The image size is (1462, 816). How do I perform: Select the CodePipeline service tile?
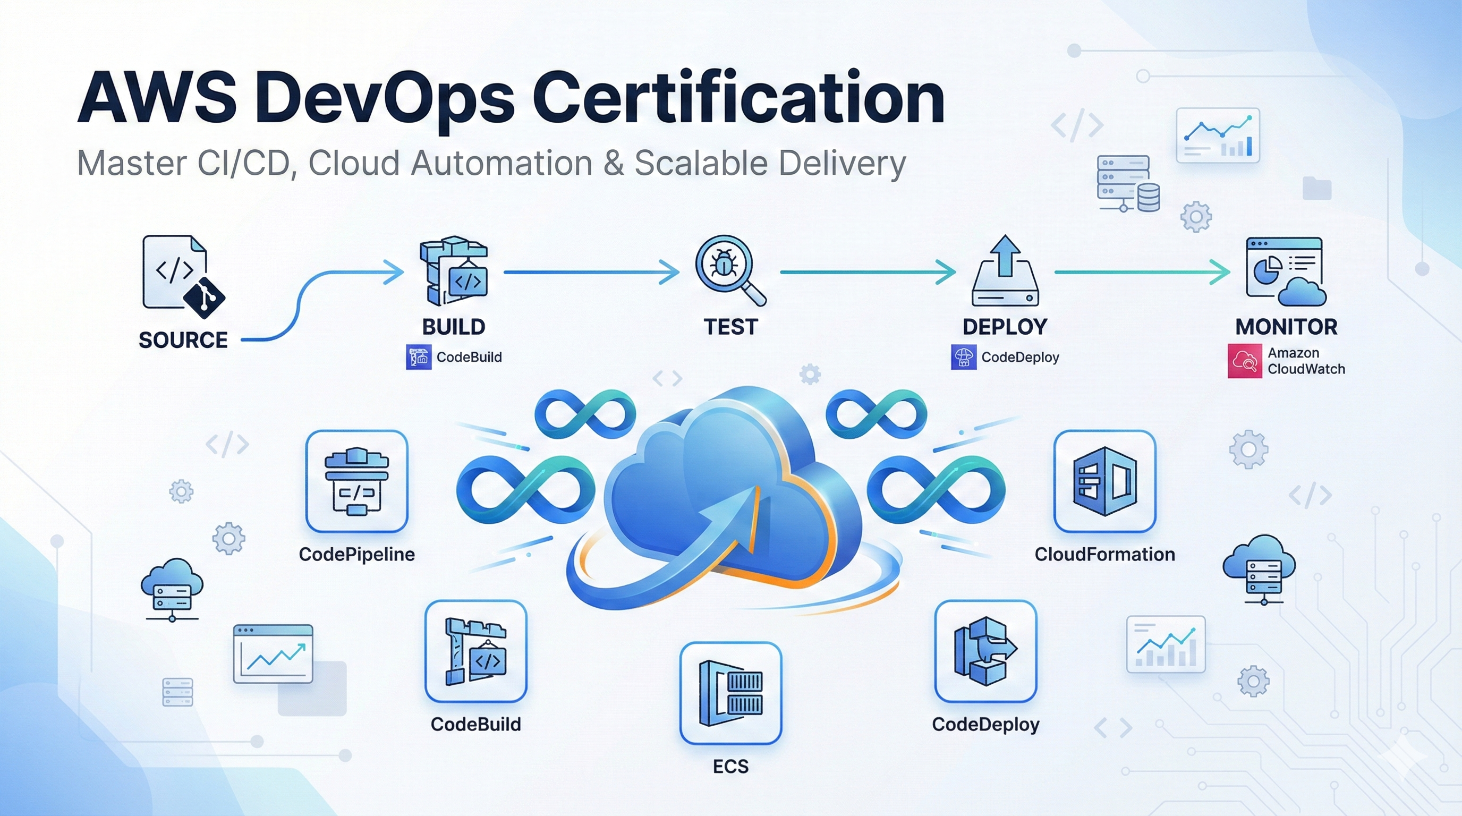(356, 481)
